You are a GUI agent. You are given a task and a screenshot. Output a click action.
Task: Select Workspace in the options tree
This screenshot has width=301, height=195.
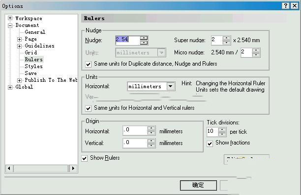coord(29,18)
